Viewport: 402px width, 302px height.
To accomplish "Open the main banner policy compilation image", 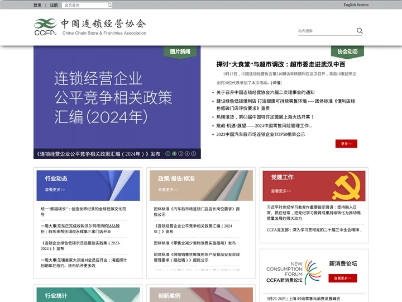I will tap(117, 97).
